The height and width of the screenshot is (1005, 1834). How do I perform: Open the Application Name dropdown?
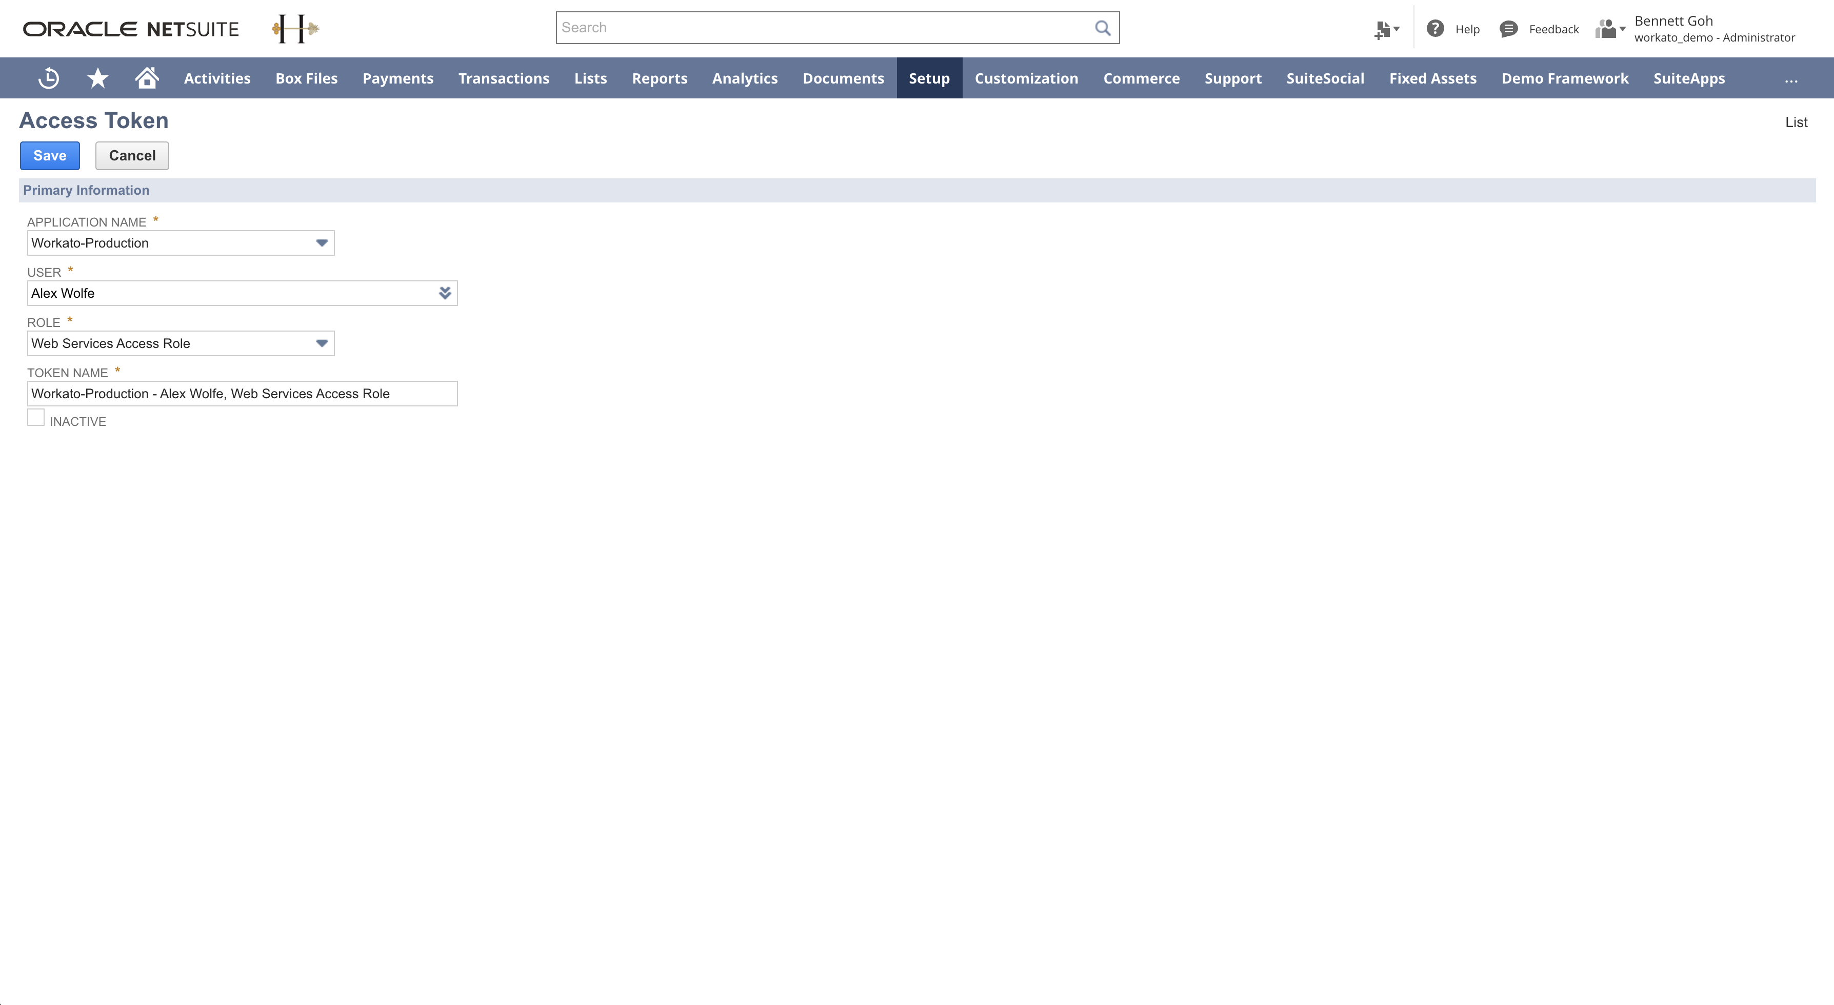322,242
